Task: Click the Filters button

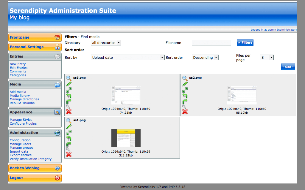Action: coord(245,43)
